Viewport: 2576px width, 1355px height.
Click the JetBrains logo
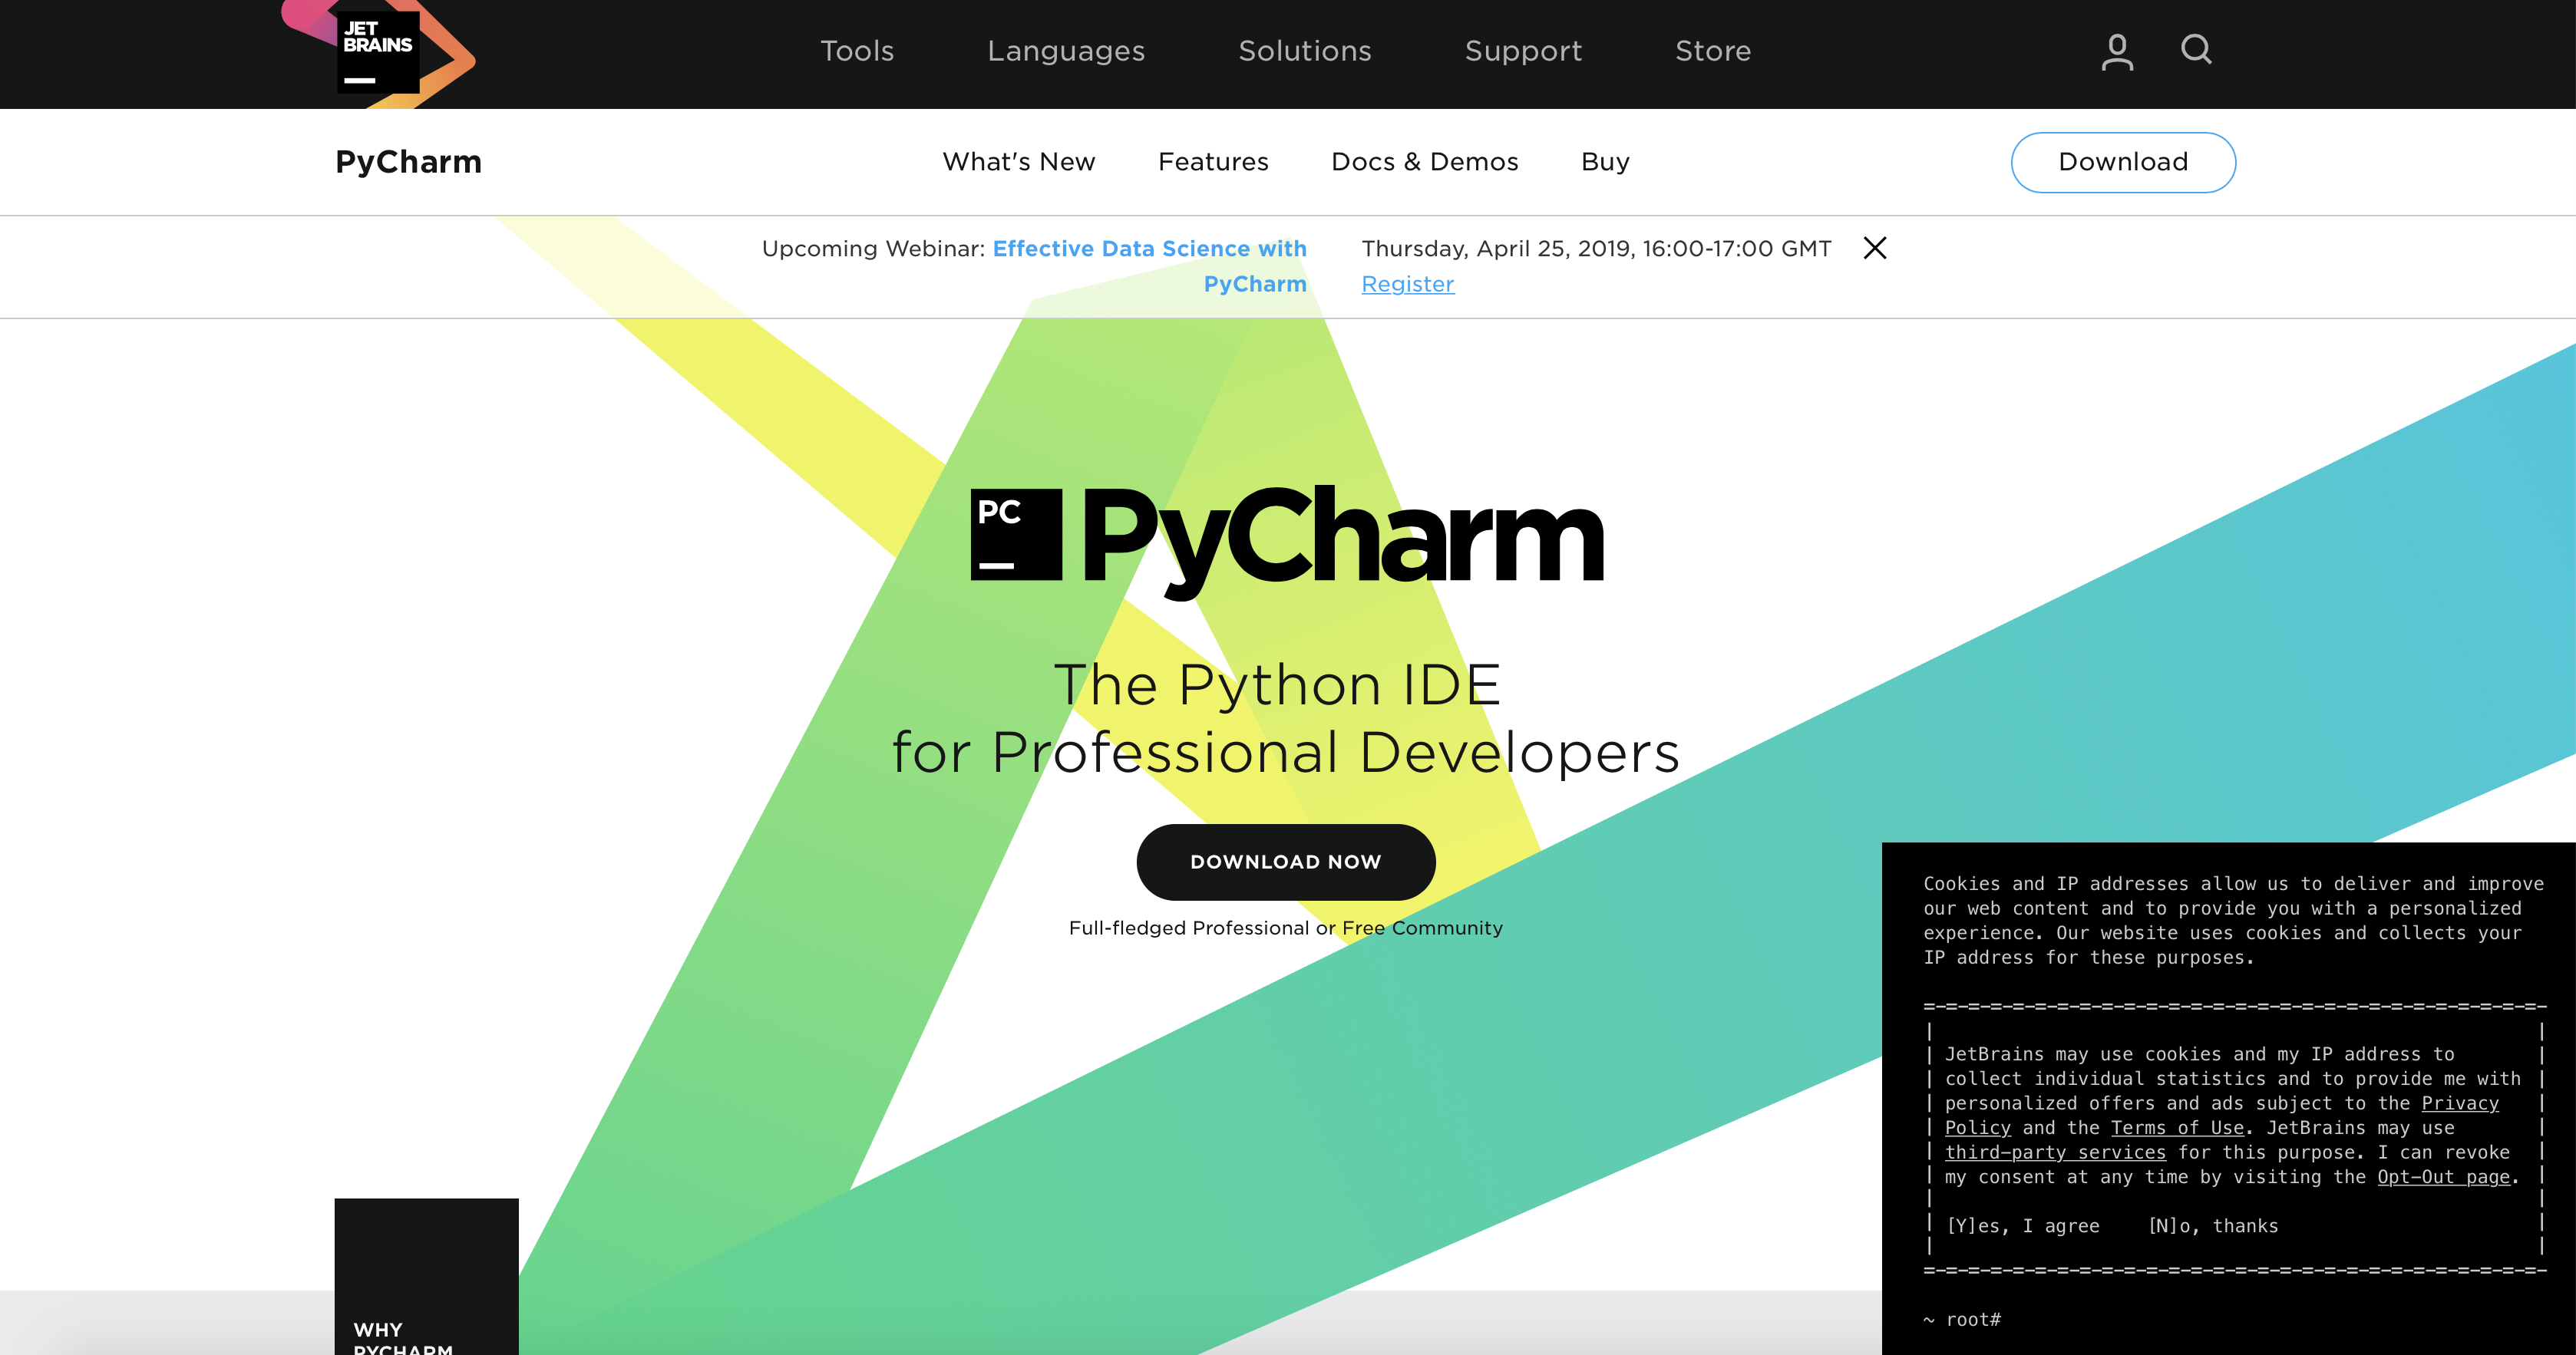coord(378,52)
